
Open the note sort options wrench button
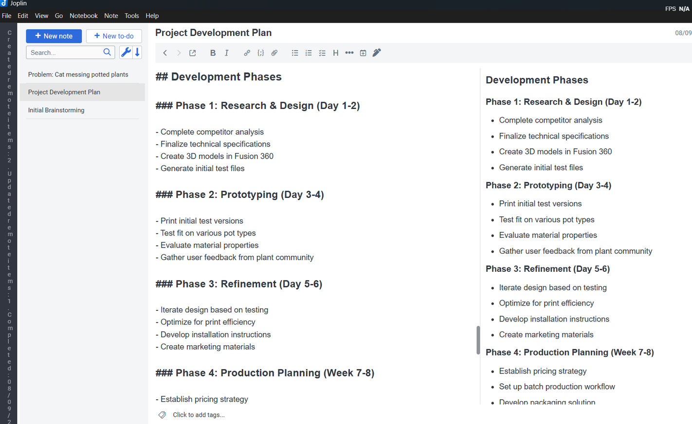click(126, 53)
